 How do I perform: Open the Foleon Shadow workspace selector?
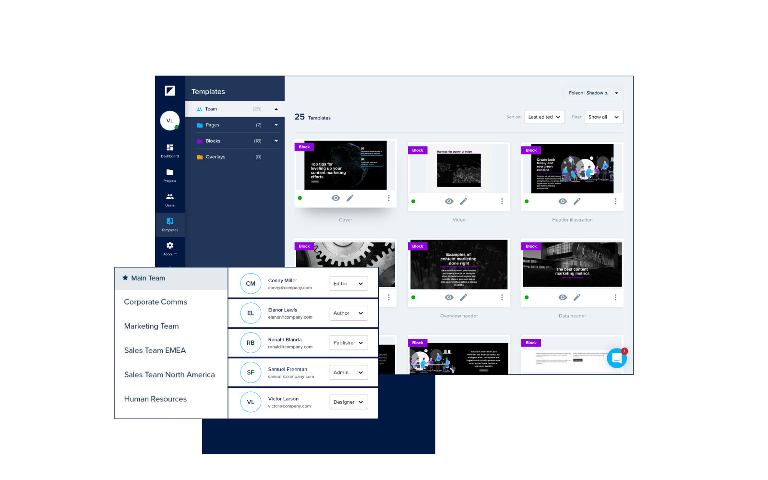click(x=593, y=93)
